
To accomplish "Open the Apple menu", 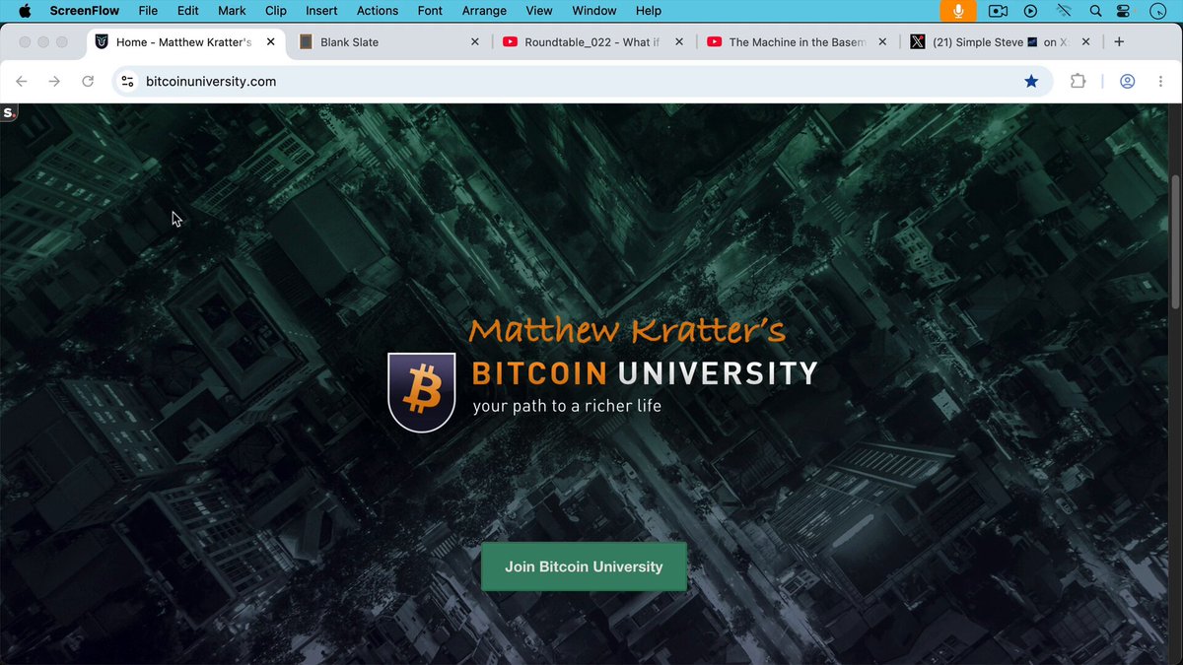I will [25, 11].
